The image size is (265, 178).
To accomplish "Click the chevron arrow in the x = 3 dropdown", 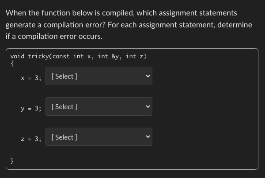I will [148, 76].
